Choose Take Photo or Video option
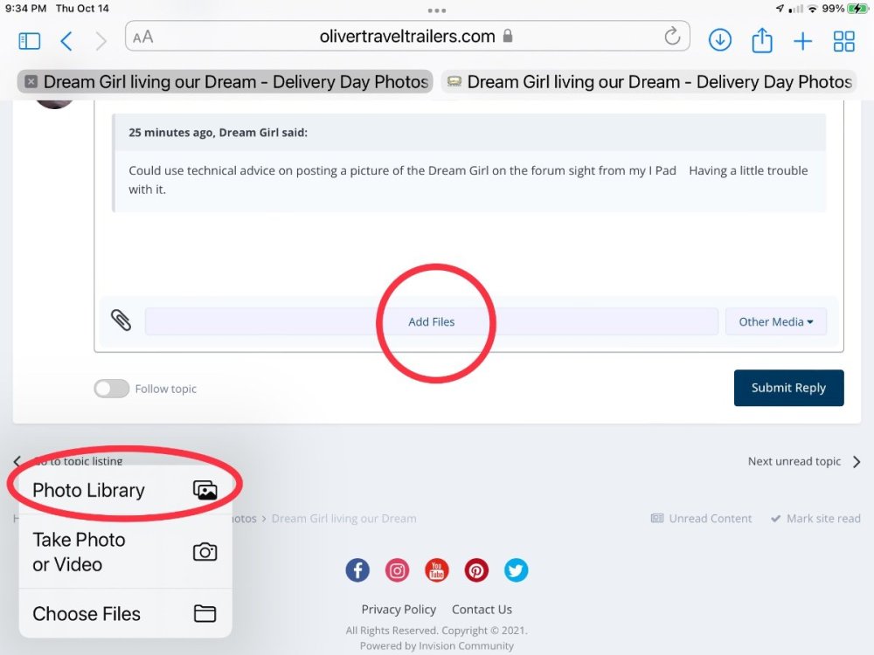Viewport: 874px width, 655px height. coord(124,552)
